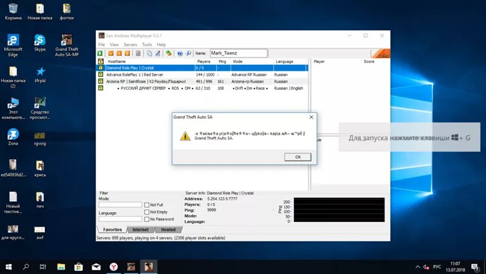This screenshot has width=486, height=274.
Task: Close the Grand Theft Auto SA error dialog
Action: tap(311, 117)
